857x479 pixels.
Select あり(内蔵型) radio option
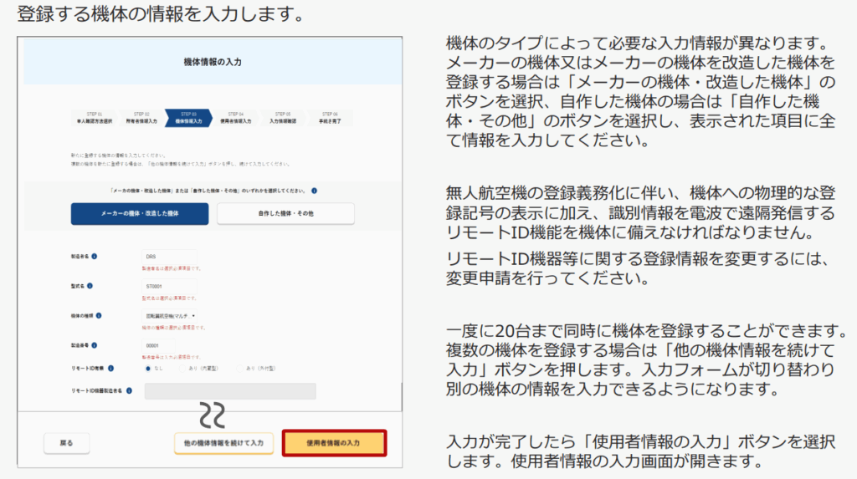[182, 369]
